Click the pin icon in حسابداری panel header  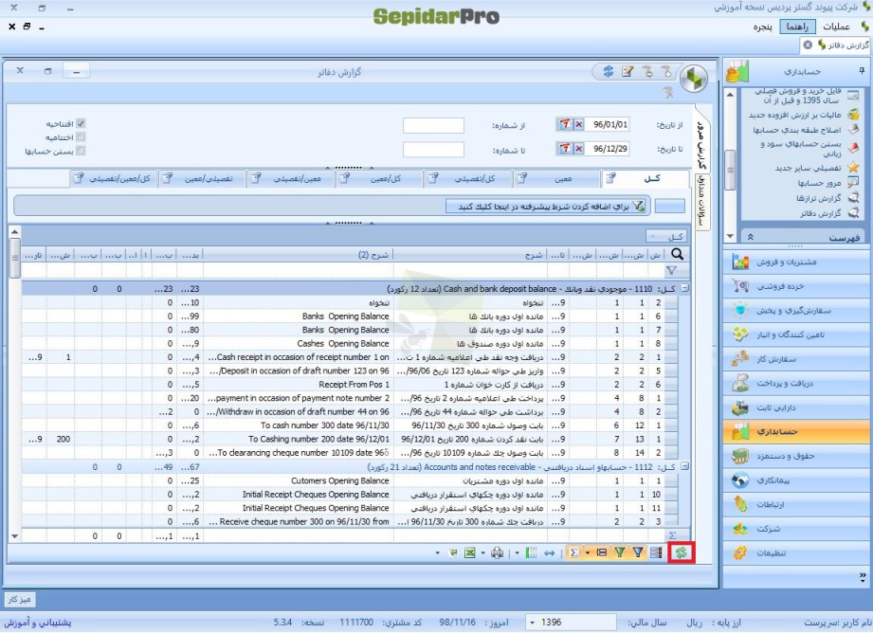click(x=862, y=71)
